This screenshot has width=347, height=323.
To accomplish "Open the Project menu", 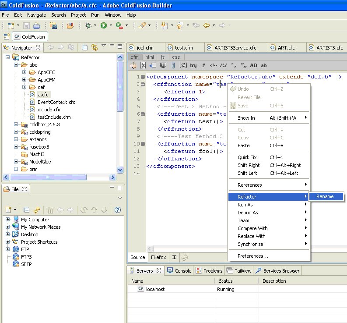I will point(78,15).
